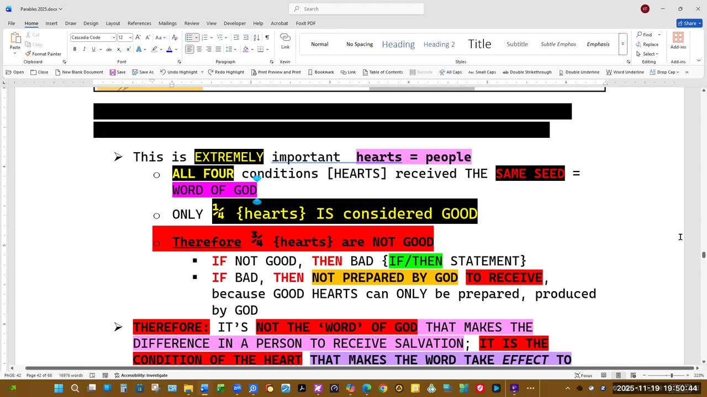Click the Share button
This screenshot has height=397, width=707.
pyautogui.click(x=689, y=23)
